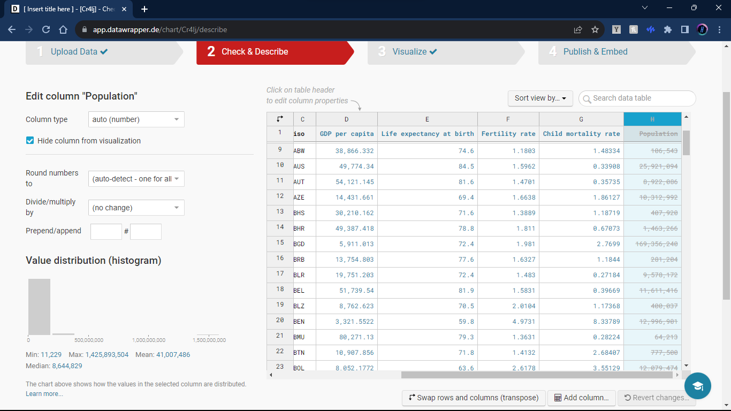The image size is (731, 411).
Task: Open the Learn more link
Action: pos(44,394)
